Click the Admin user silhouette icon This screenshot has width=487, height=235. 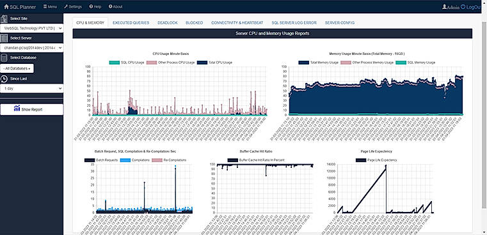[x=445, y=6]
